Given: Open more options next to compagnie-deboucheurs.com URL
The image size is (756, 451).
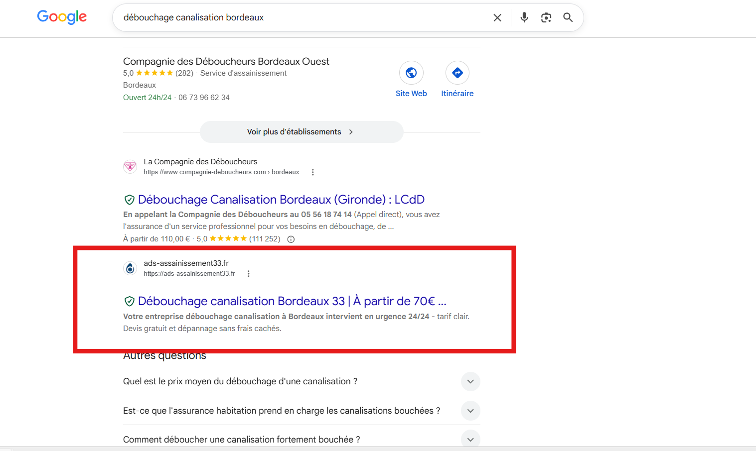Looking at the screenshot, I should tap(313, 172).
